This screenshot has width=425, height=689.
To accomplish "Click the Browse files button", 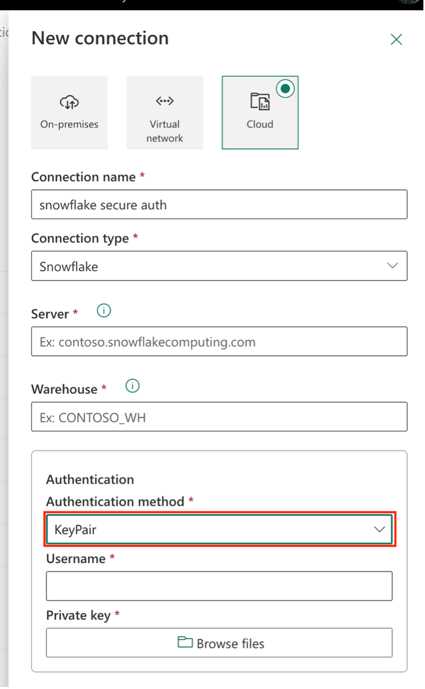I will pyautogui.click(x=219, y=643).
